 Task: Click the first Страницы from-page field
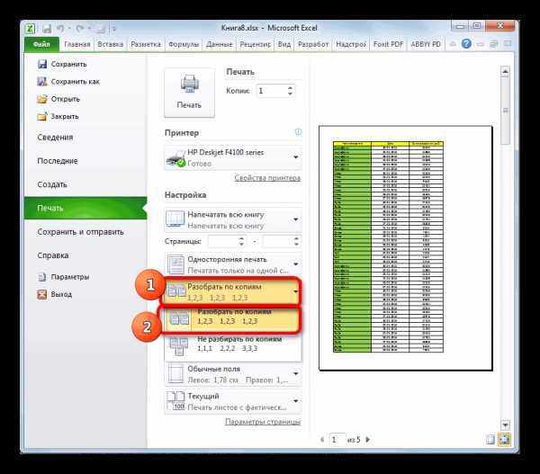[223, 241]
